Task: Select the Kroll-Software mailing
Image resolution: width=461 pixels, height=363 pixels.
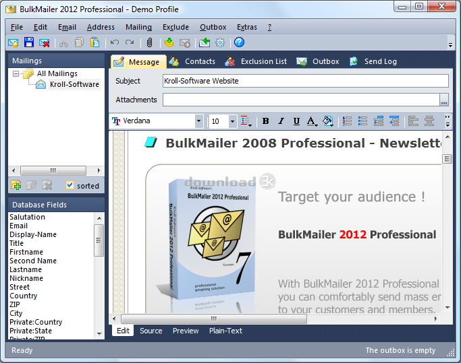Action: point(74,84)
